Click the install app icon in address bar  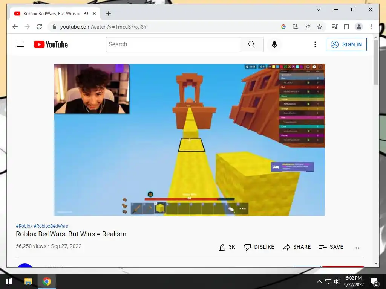click(x=296, y=27)
